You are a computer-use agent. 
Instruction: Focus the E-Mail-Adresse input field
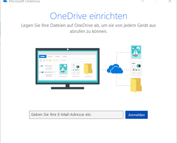[x=76, y=115]
